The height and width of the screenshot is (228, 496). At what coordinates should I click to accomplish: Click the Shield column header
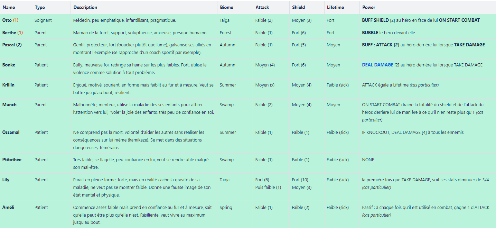298,7
